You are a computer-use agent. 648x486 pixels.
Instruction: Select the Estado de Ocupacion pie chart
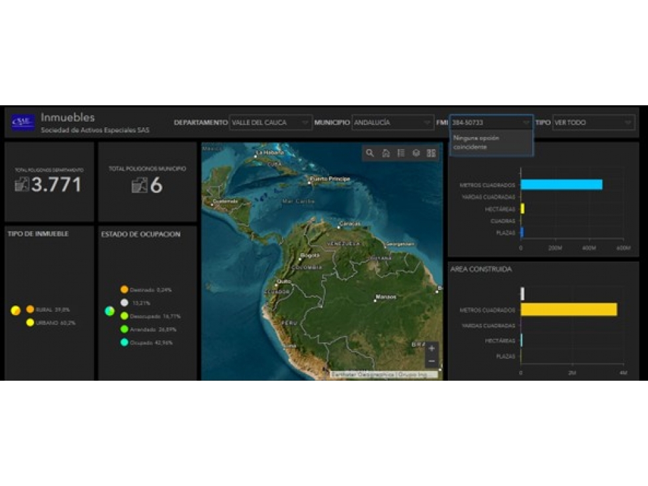click(109, 311)
